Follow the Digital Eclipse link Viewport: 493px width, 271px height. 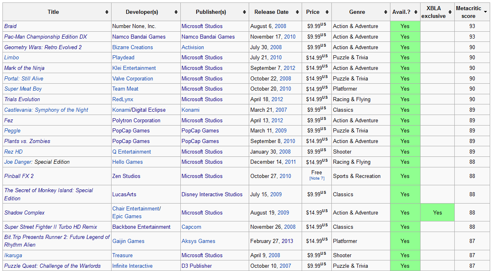pos(149,110)
